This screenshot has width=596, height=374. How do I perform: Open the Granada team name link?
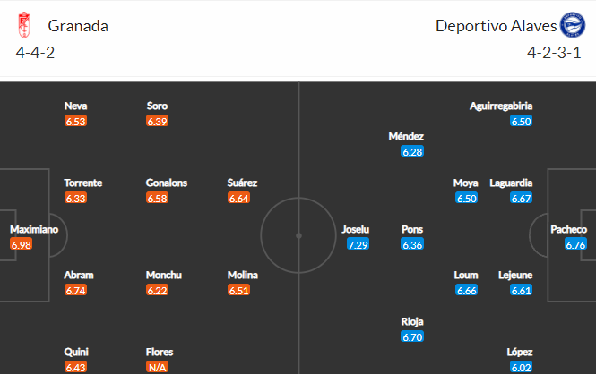[78, 26]
